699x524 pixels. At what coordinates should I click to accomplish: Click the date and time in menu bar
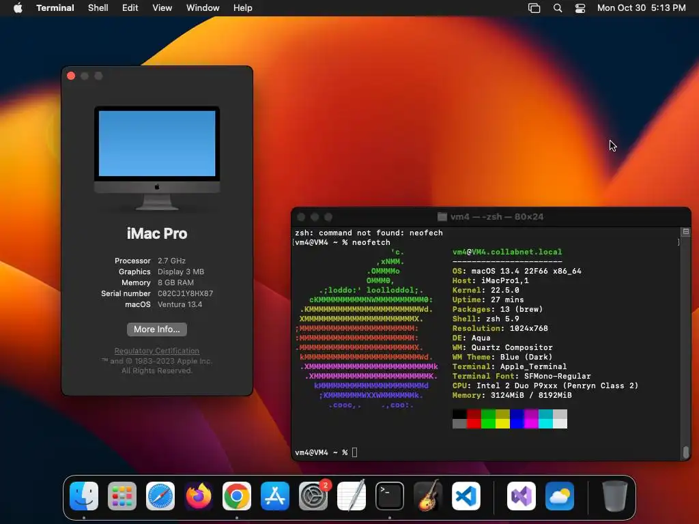tap(641, 8)
